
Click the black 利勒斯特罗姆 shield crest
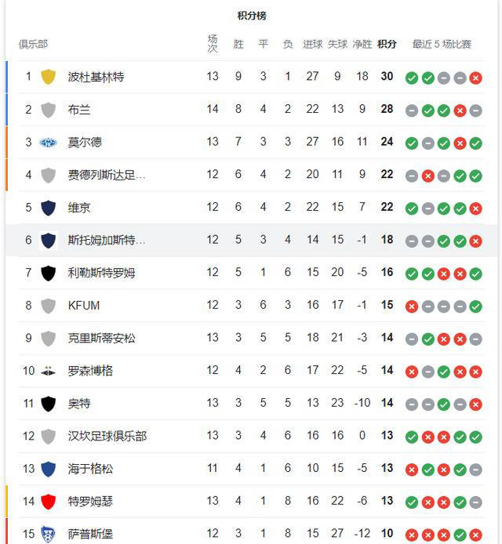[49, 273]
